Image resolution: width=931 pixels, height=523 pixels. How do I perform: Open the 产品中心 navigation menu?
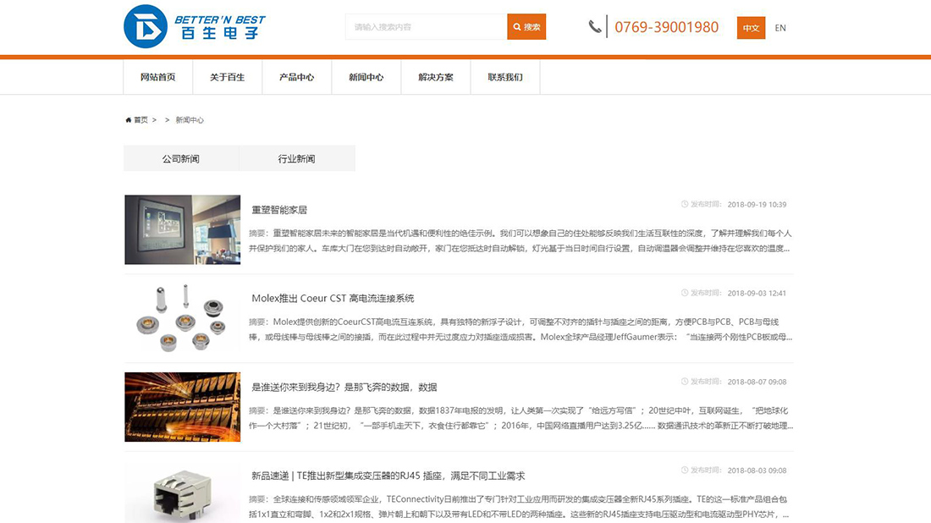click(x=296, y=76)
